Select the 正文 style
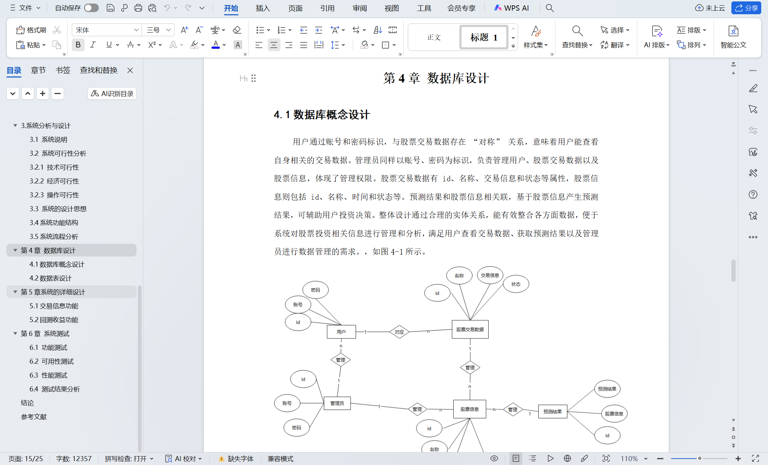 [x=434, y=37]
